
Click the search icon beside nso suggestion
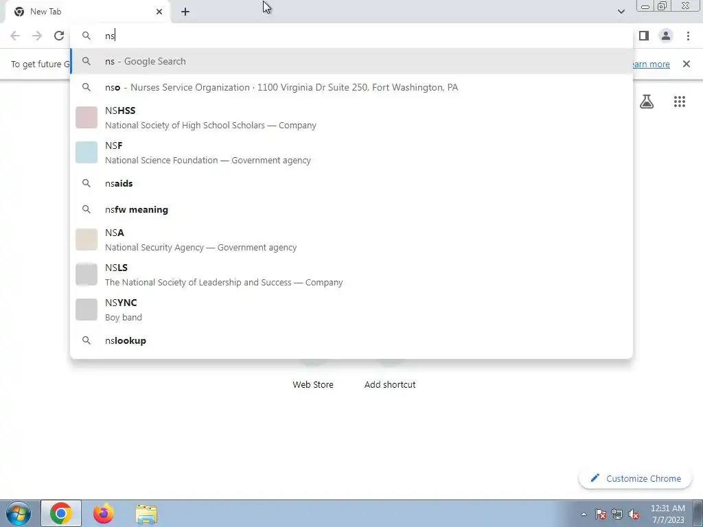pos(87,87)
